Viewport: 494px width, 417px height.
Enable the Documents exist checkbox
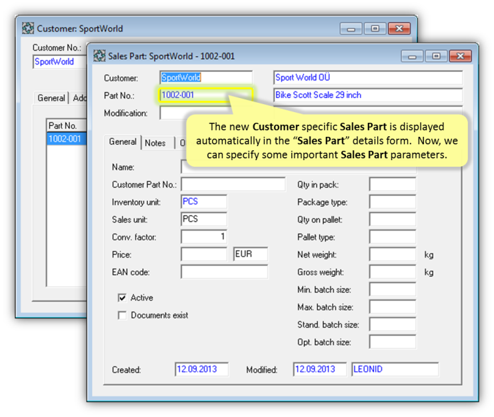122,315
